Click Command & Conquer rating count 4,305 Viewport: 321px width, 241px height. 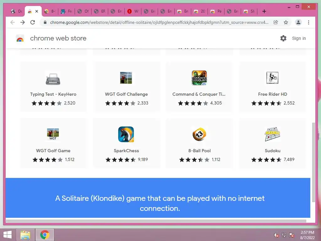pyautogui.click(x=216, y=103)
